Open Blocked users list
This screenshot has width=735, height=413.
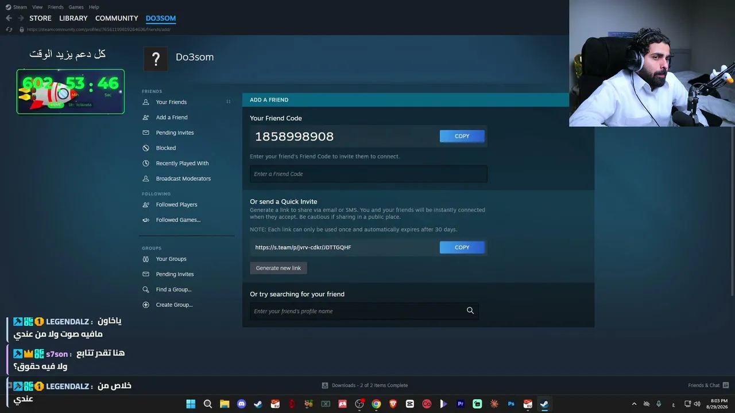tap(166, 148)
